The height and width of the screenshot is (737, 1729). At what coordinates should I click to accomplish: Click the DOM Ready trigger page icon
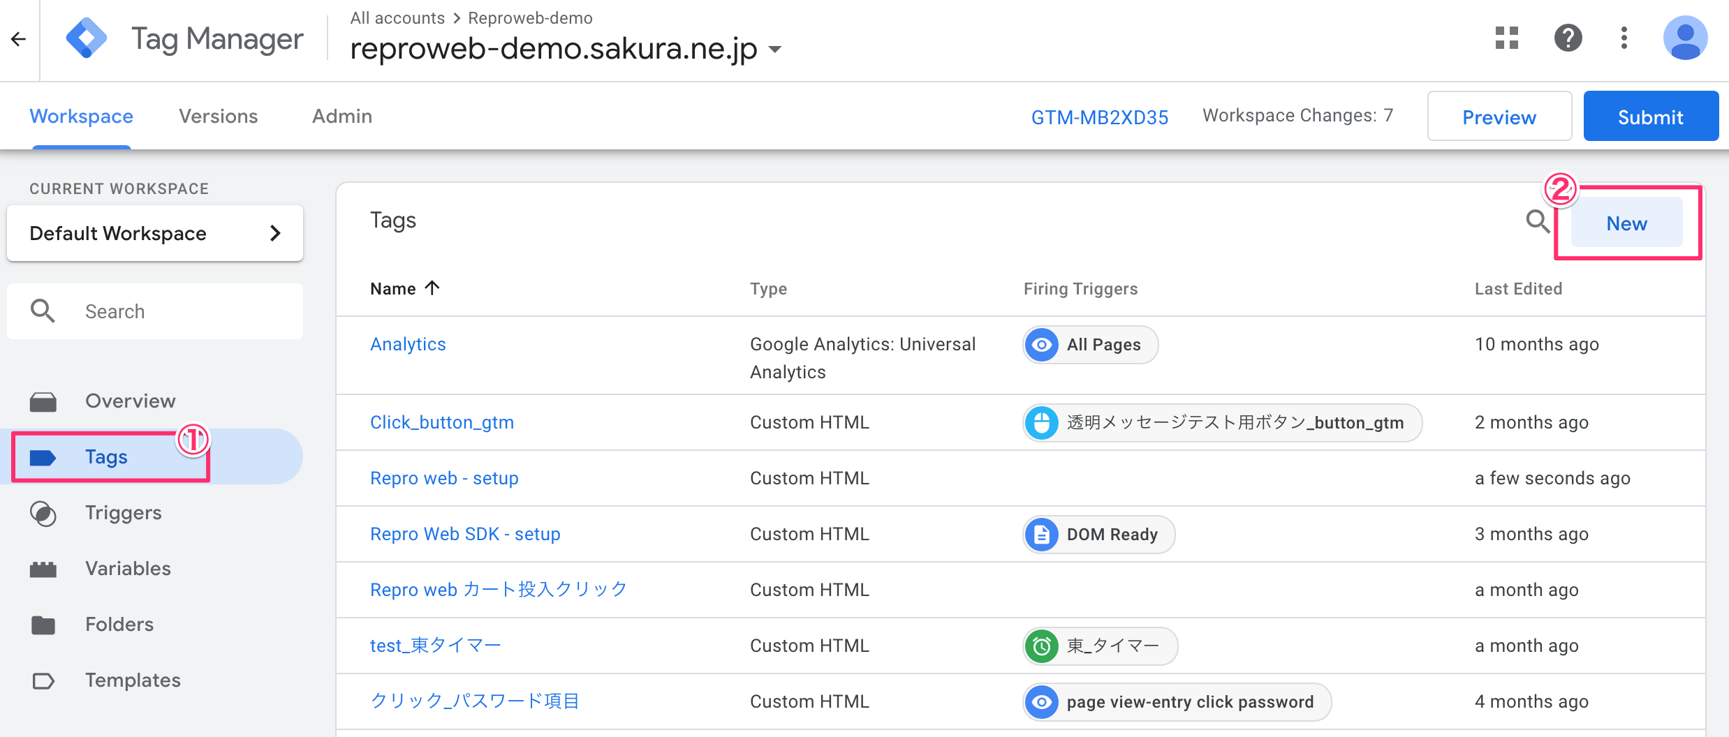click(1042, 535)
